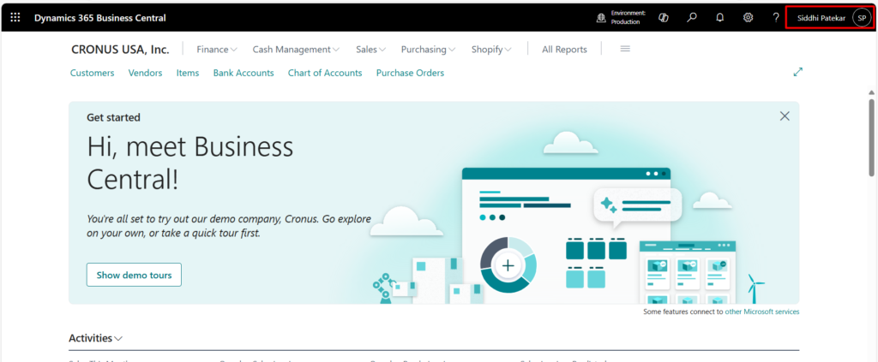Toggle the expand page arrows icon
The image size is (878, 362).
pos(798,72)
